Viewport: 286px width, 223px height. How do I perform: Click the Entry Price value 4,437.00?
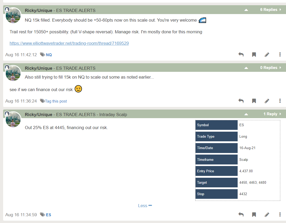(246, 171)
